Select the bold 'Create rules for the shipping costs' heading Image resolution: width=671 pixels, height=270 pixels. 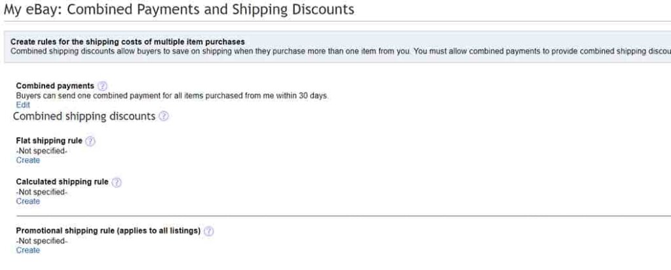point(128,42)
